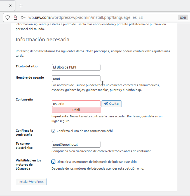Click the insecure connection padlock icon
This screenshot has height=196, width=190.
click(x=15, y=17)
